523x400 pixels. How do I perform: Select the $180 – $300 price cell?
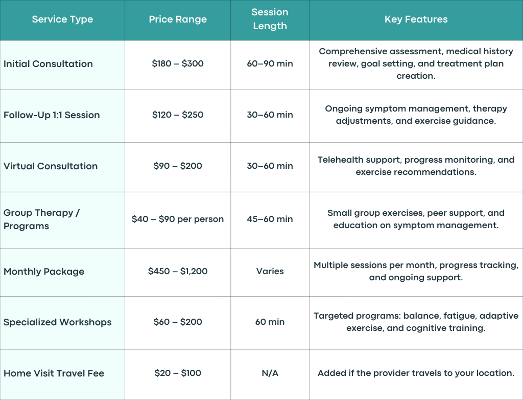click(x=178, y=63)
